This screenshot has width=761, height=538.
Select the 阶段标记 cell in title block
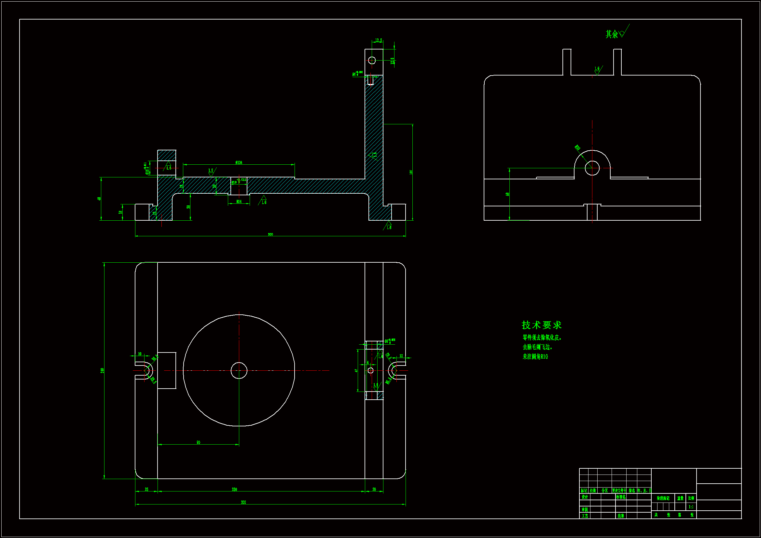(663, 498)
